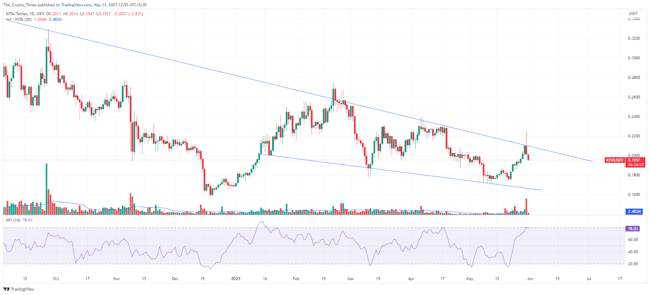Viewport: 650px width, 295px height.
Task: Click the 2023 label on time axis
Action: (x=236, y=279)
